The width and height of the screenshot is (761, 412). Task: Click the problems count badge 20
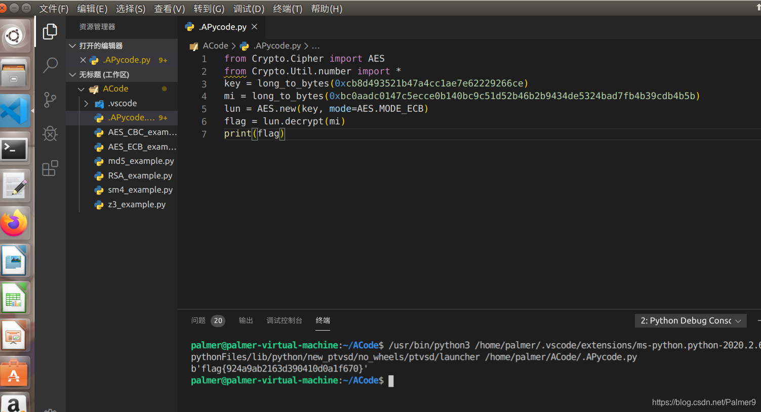(218, 321)
